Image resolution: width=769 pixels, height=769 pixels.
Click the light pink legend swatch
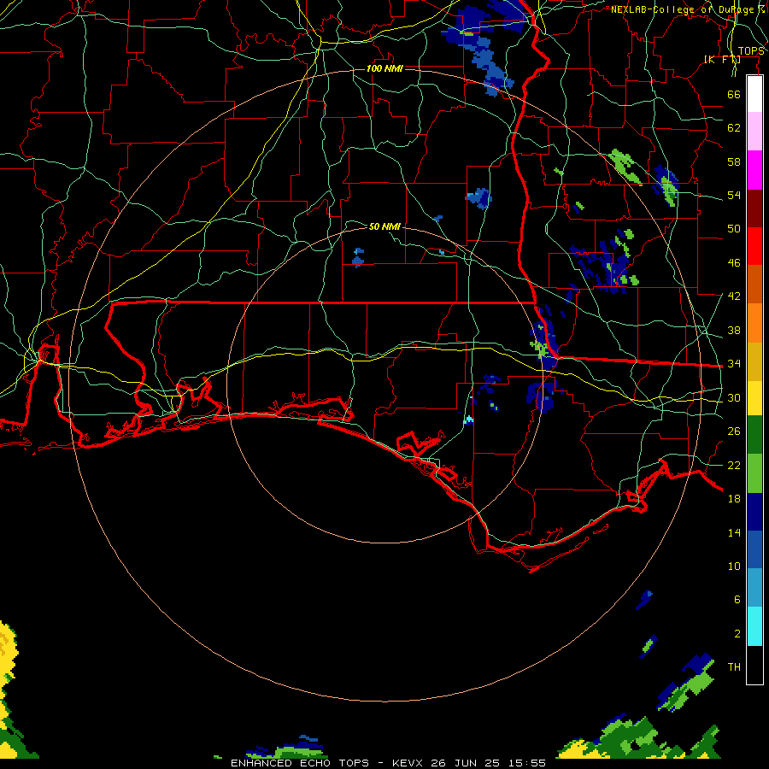[754, 132]
